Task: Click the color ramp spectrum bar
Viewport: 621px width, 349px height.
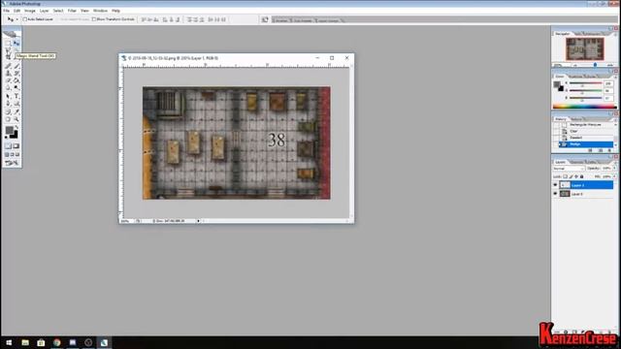Action: pos(584,107)
